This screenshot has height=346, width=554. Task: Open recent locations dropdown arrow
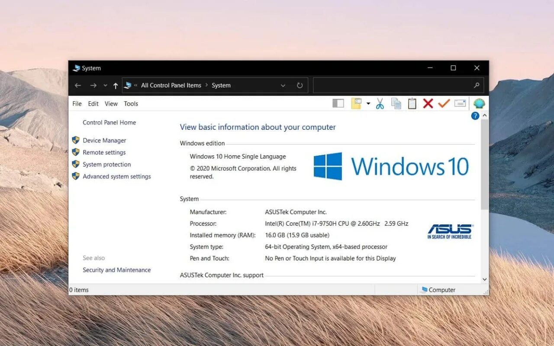point(105,85)
